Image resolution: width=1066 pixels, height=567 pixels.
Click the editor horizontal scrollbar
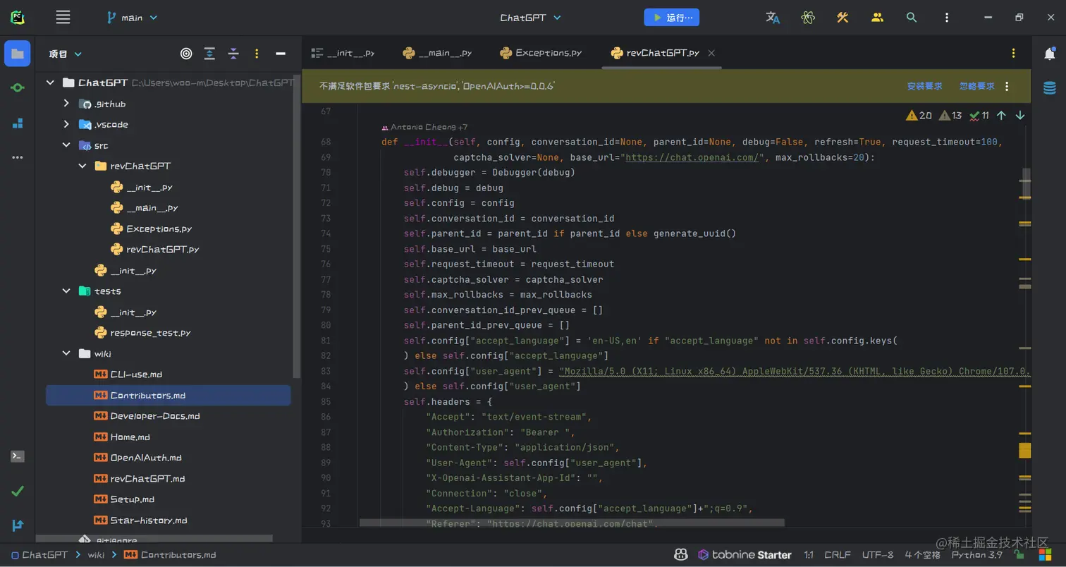(572, 523)
